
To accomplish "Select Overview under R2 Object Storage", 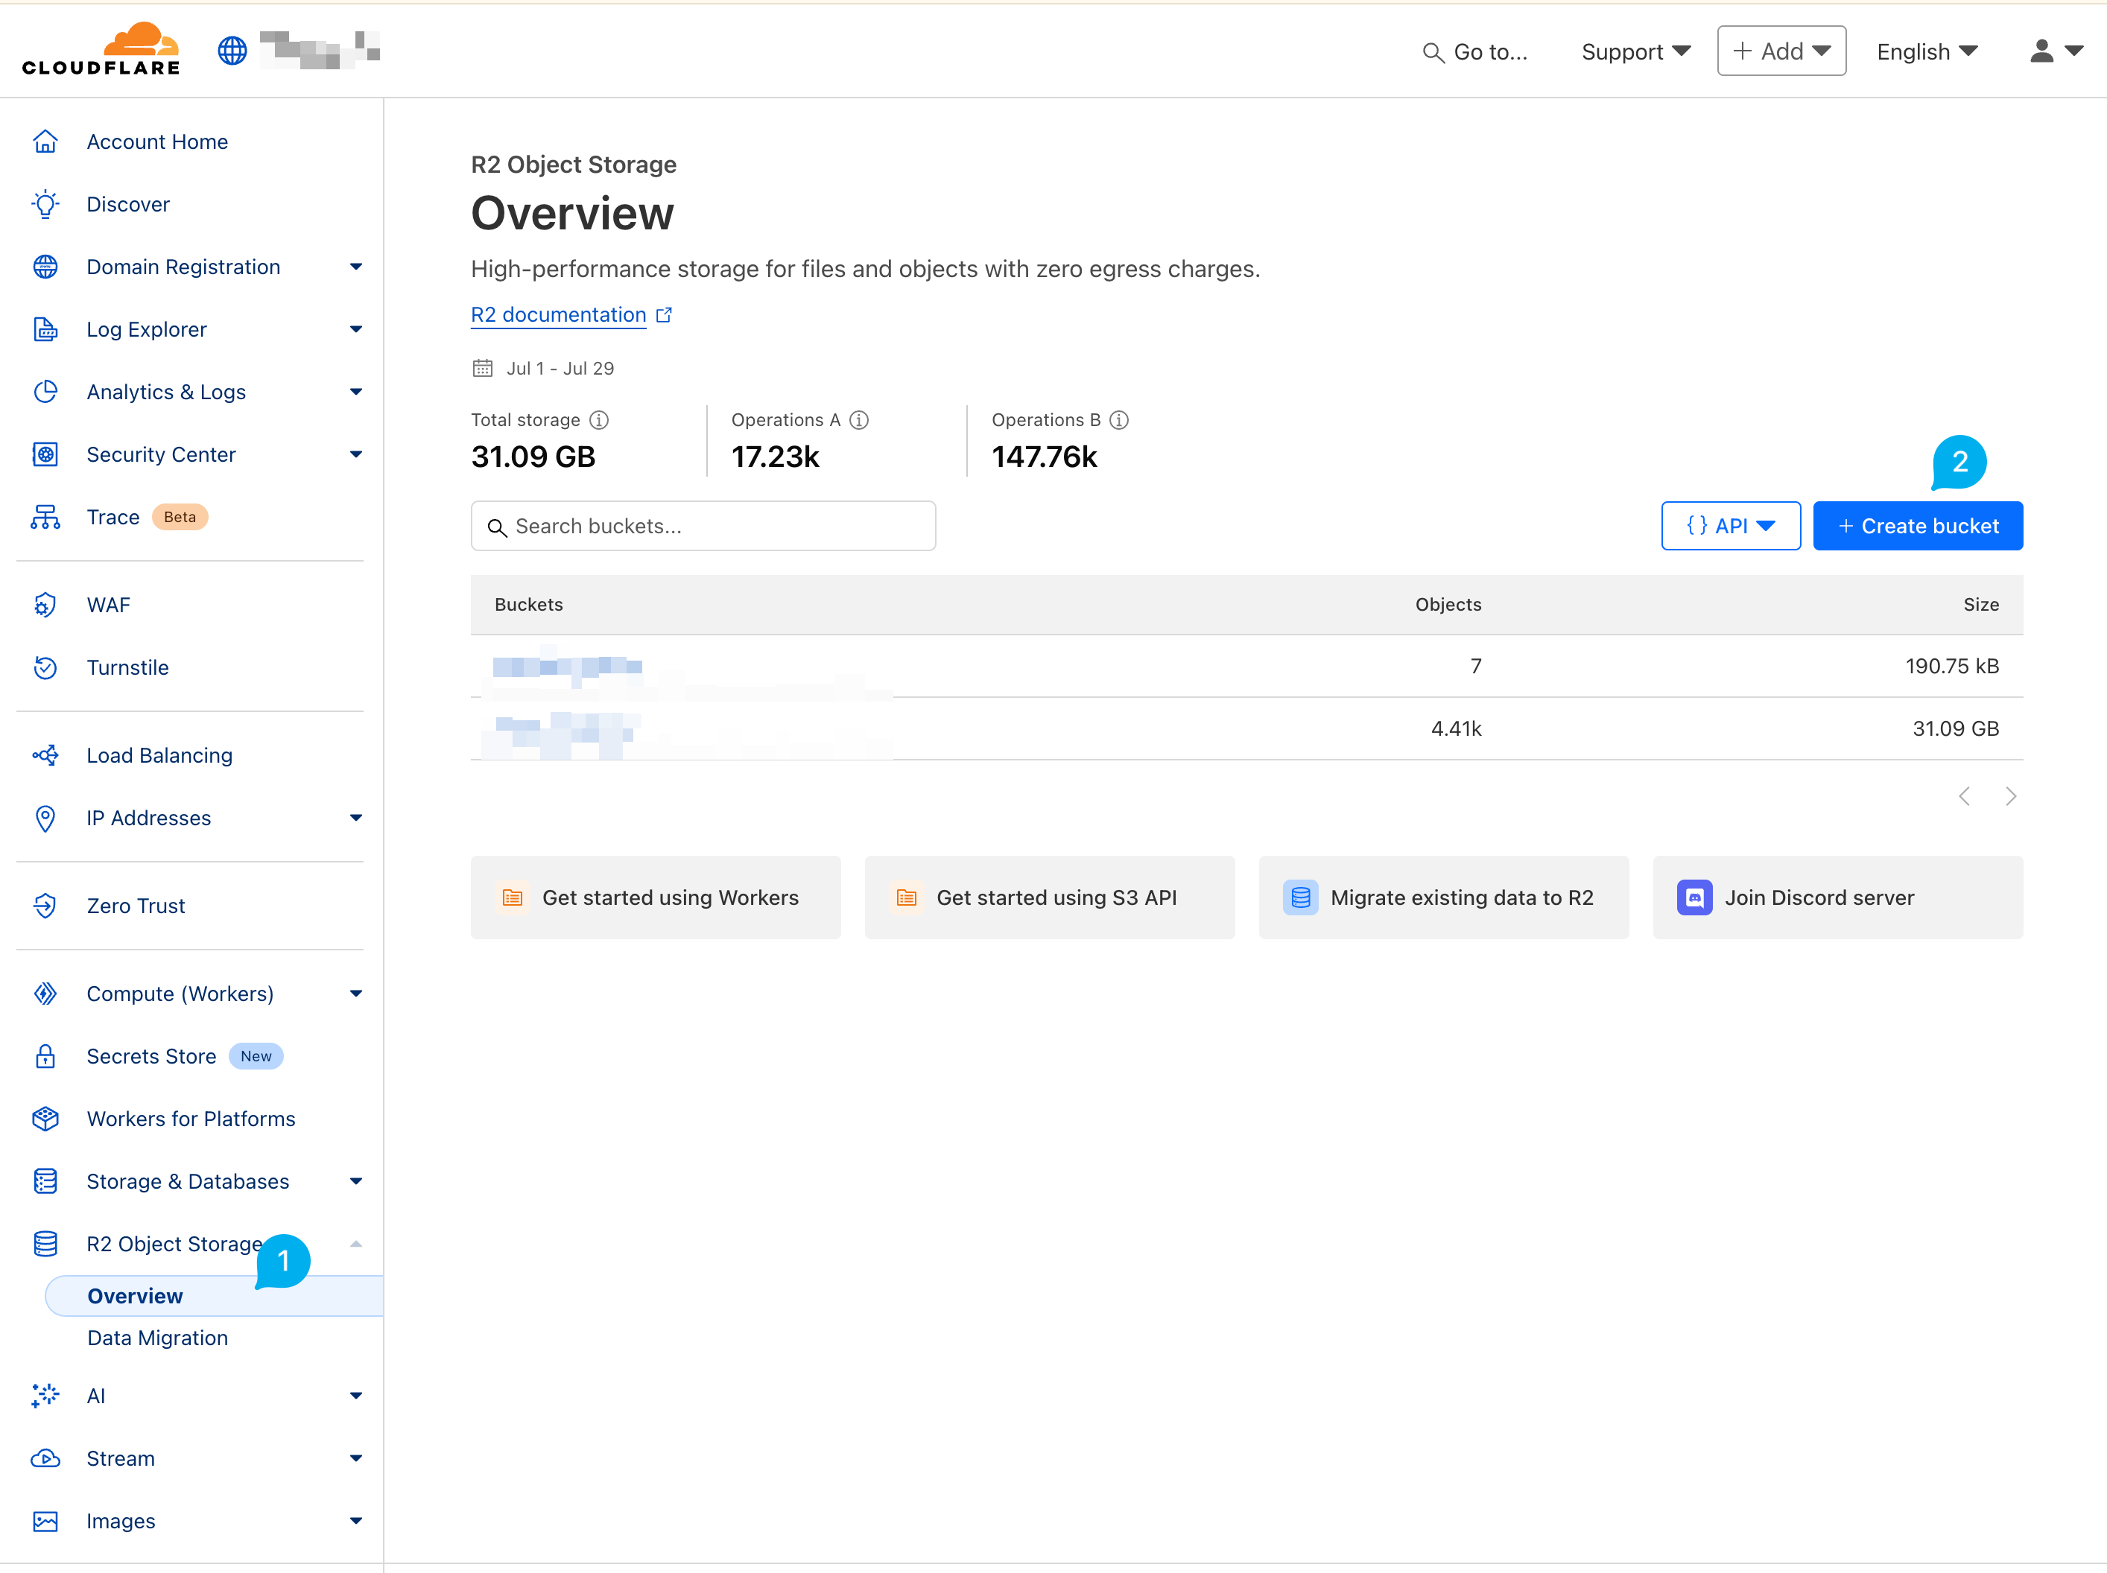I will (215, 1296).
